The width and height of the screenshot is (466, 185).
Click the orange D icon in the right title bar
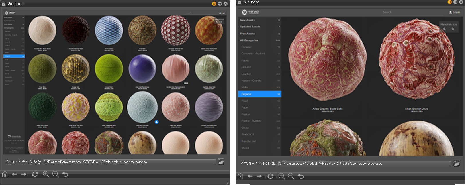(449, 2)
